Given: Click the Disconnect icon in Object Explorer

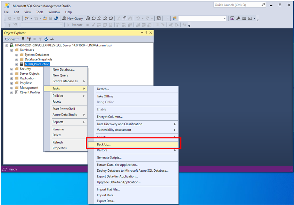Looking at the screenshot, I should click(29, 39).
